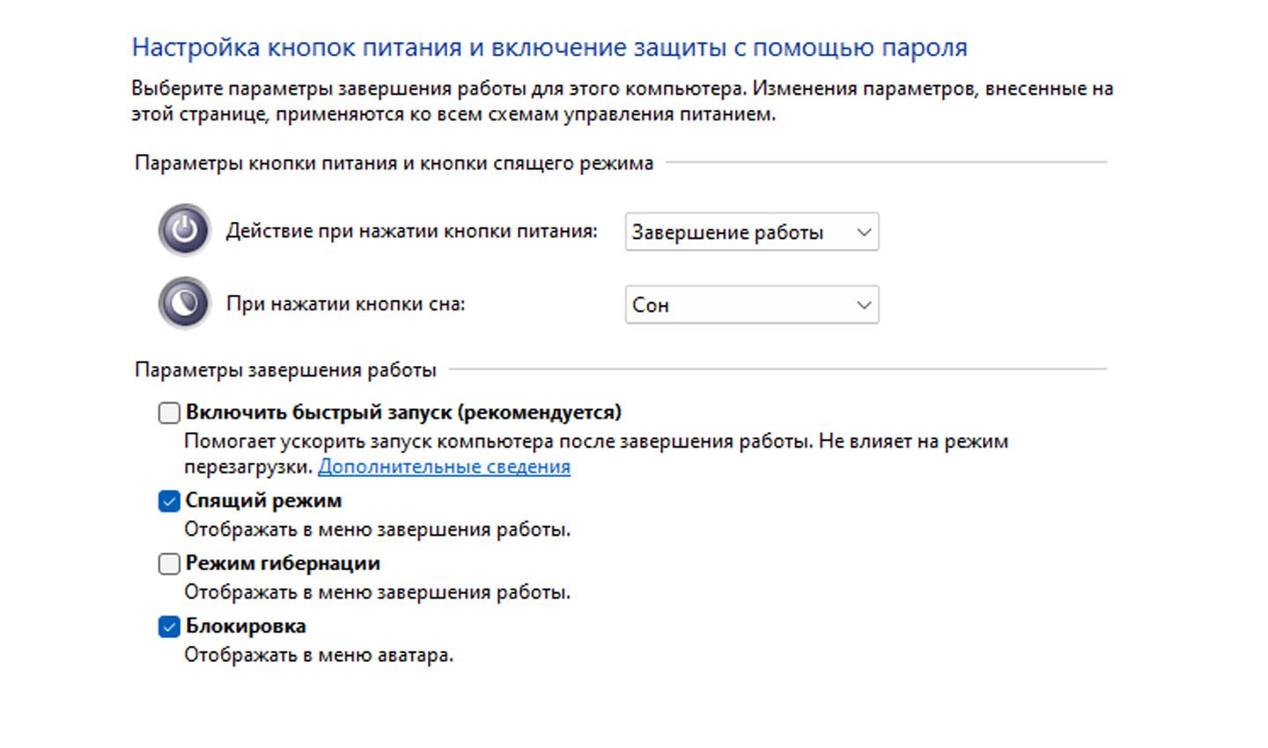
Task: Uncheck the Блокировка checkbox
Action: 169,627
